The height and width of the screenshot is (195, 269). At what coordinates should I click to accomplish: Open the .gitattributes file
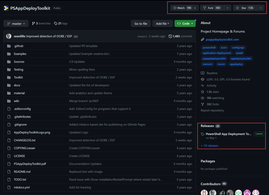click(22, 117)
